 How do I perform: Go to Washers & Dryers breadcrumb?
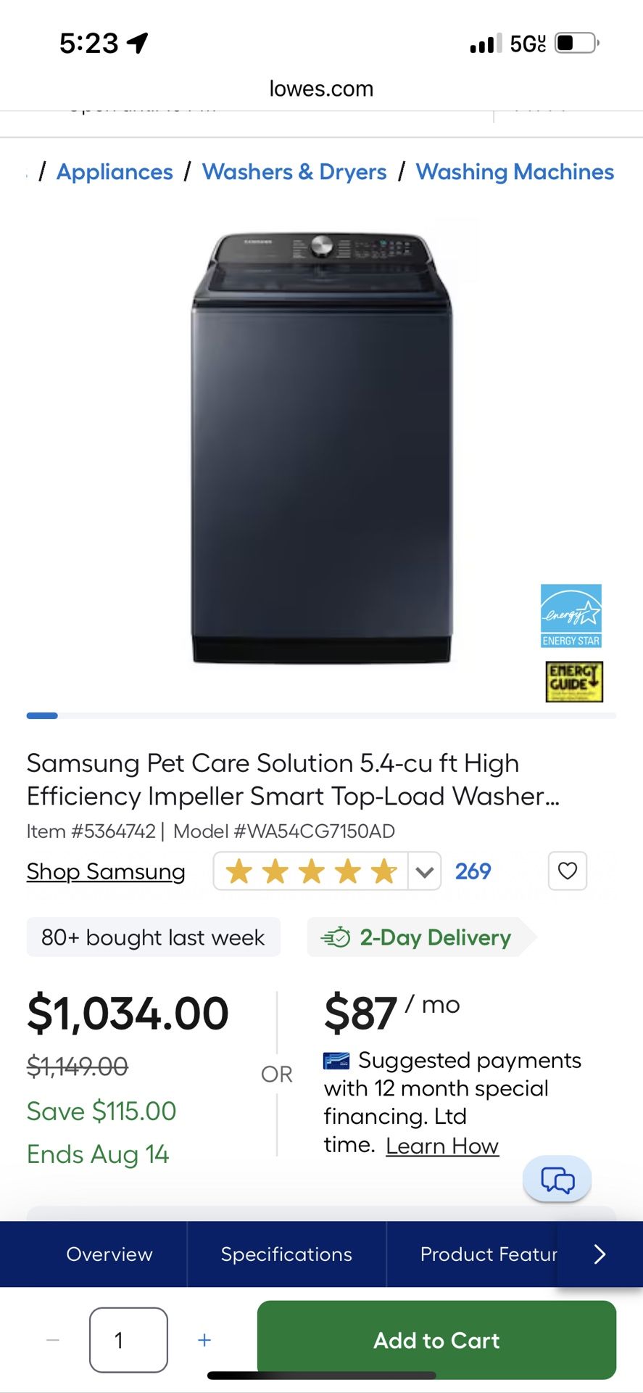tap(294, 172)
